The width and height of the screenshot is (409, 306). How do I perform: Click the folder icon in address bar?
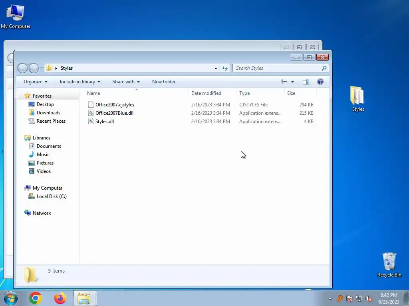click(49, 68)
